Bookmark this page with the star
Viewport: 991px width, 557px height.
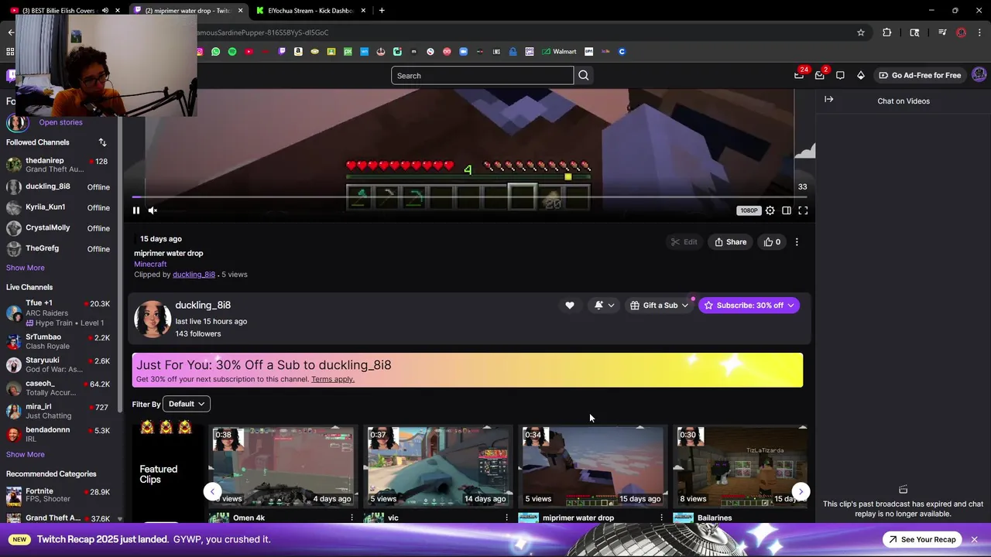click(x=860, y=32)
